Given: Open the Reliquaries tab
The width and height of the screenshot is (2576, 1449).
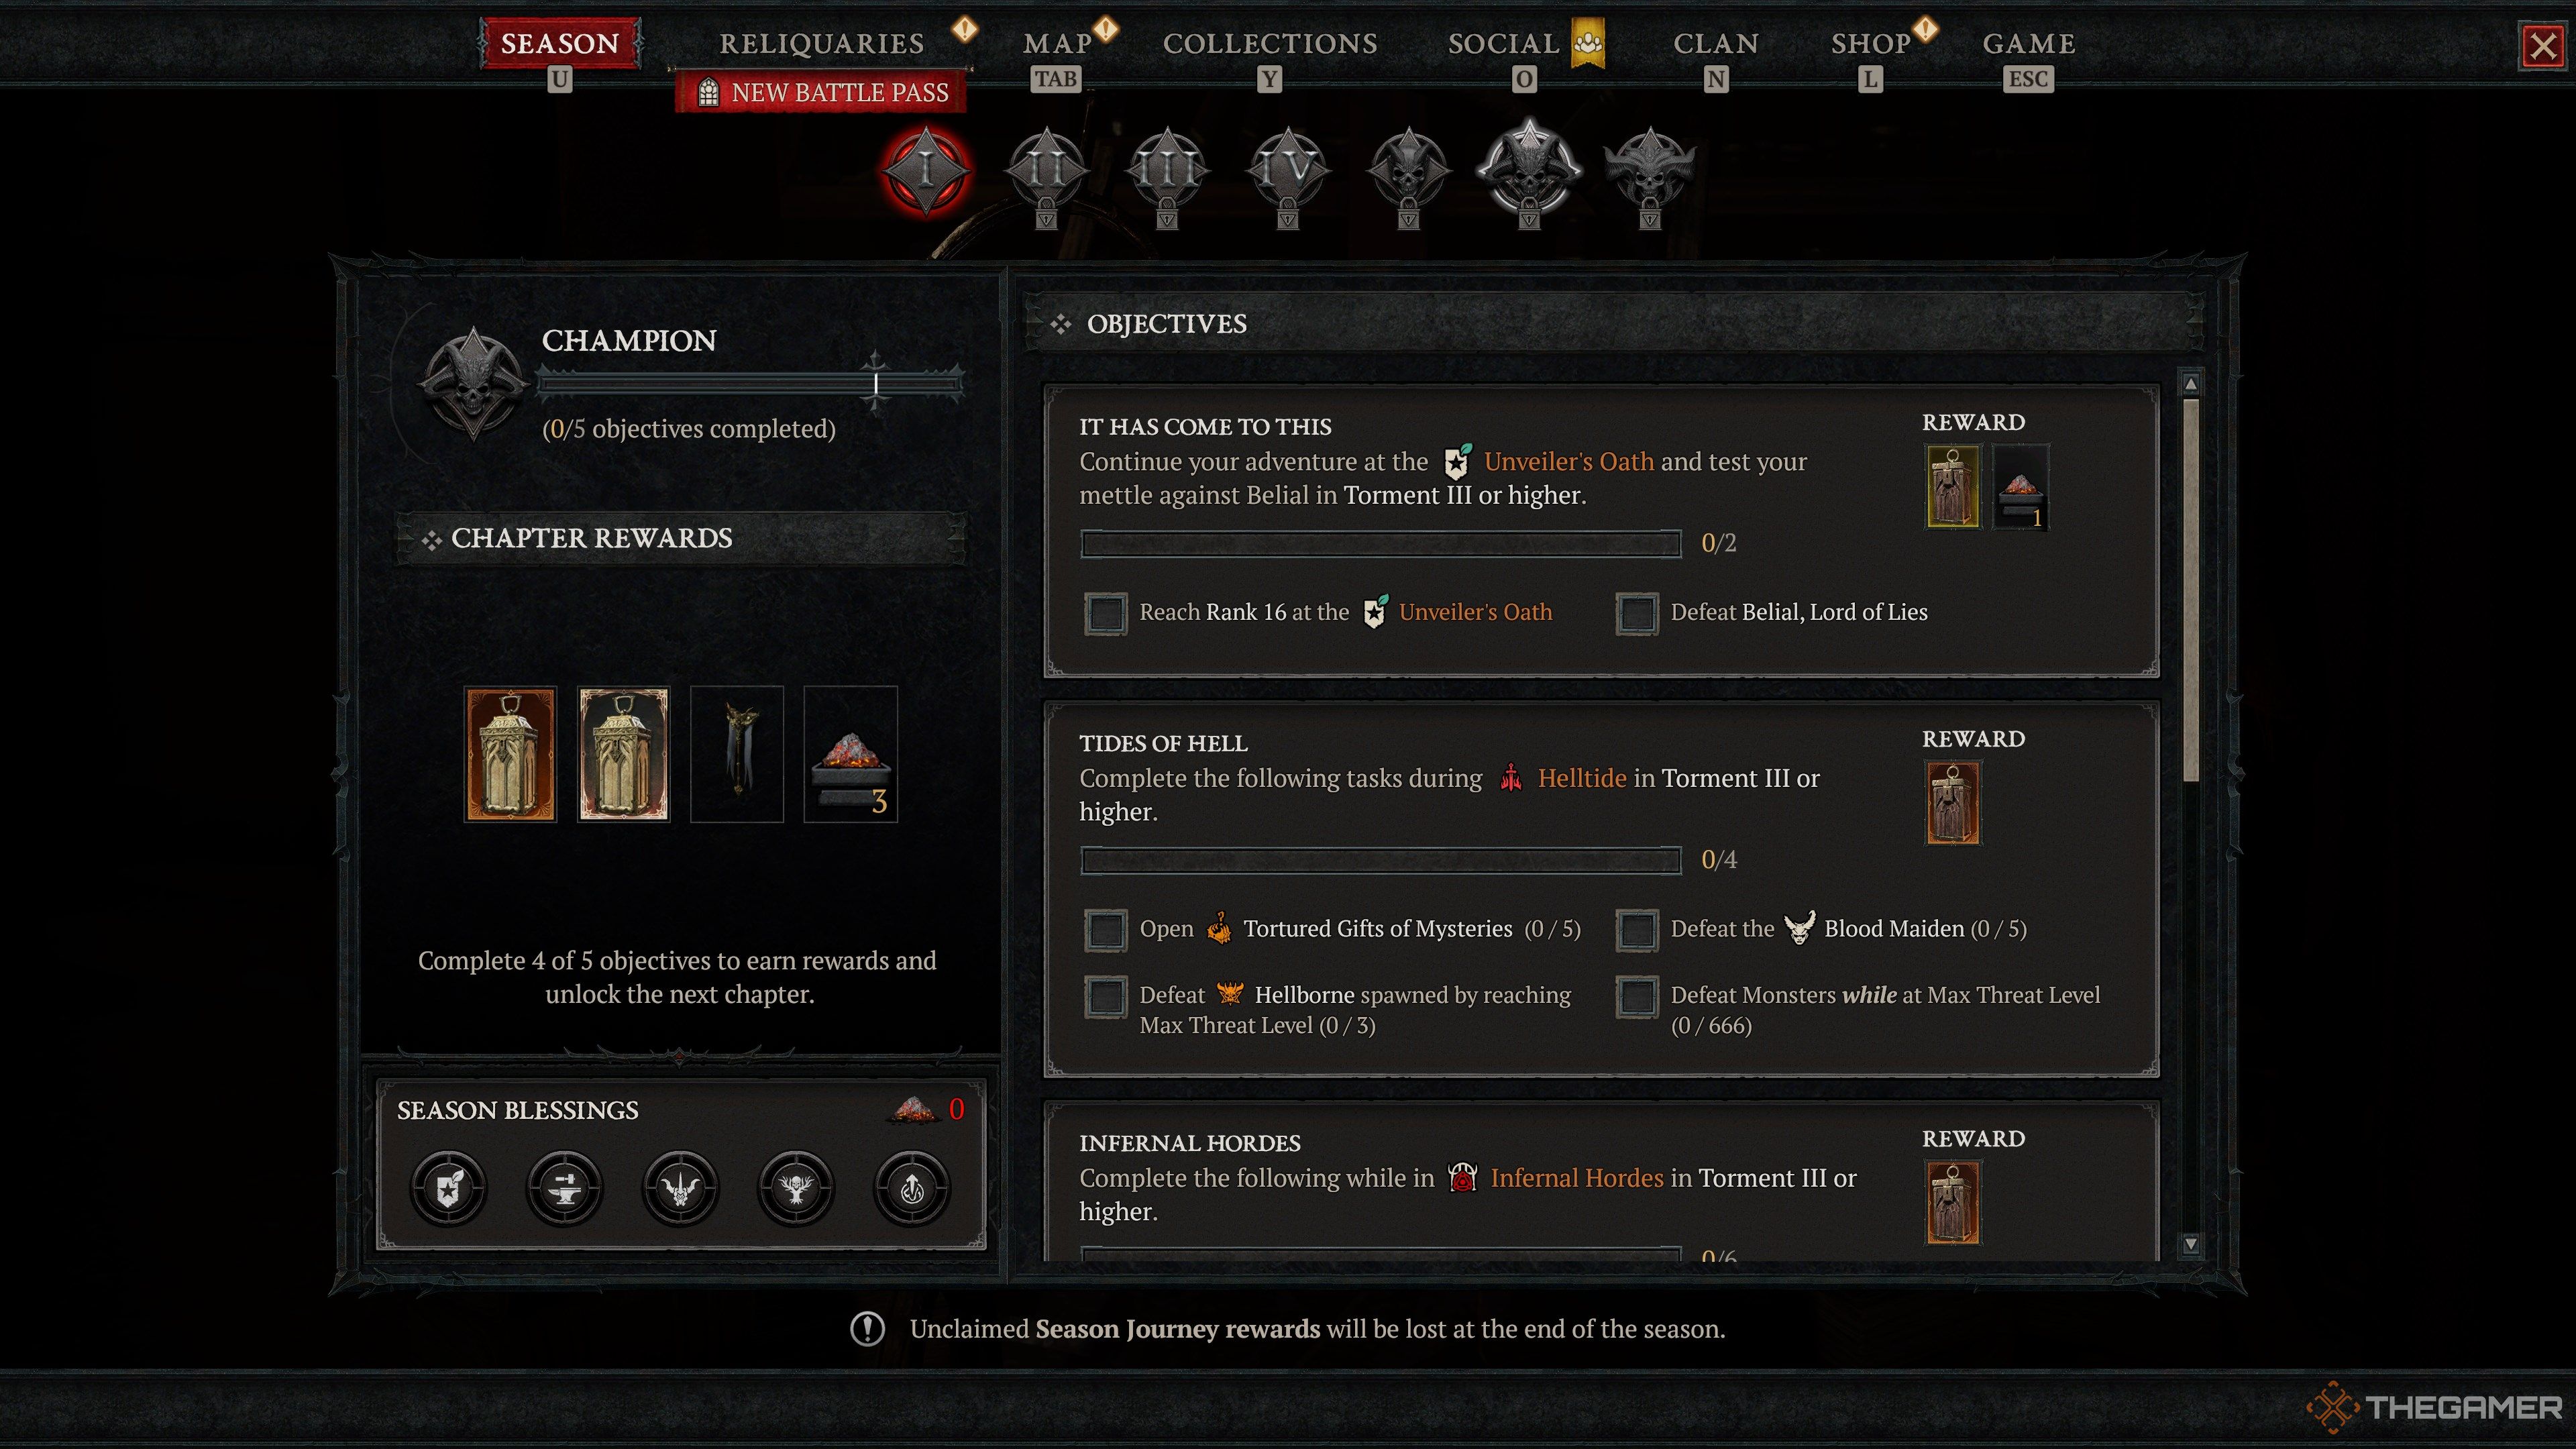Looking at the screenshot, I should tap(822, 44).
